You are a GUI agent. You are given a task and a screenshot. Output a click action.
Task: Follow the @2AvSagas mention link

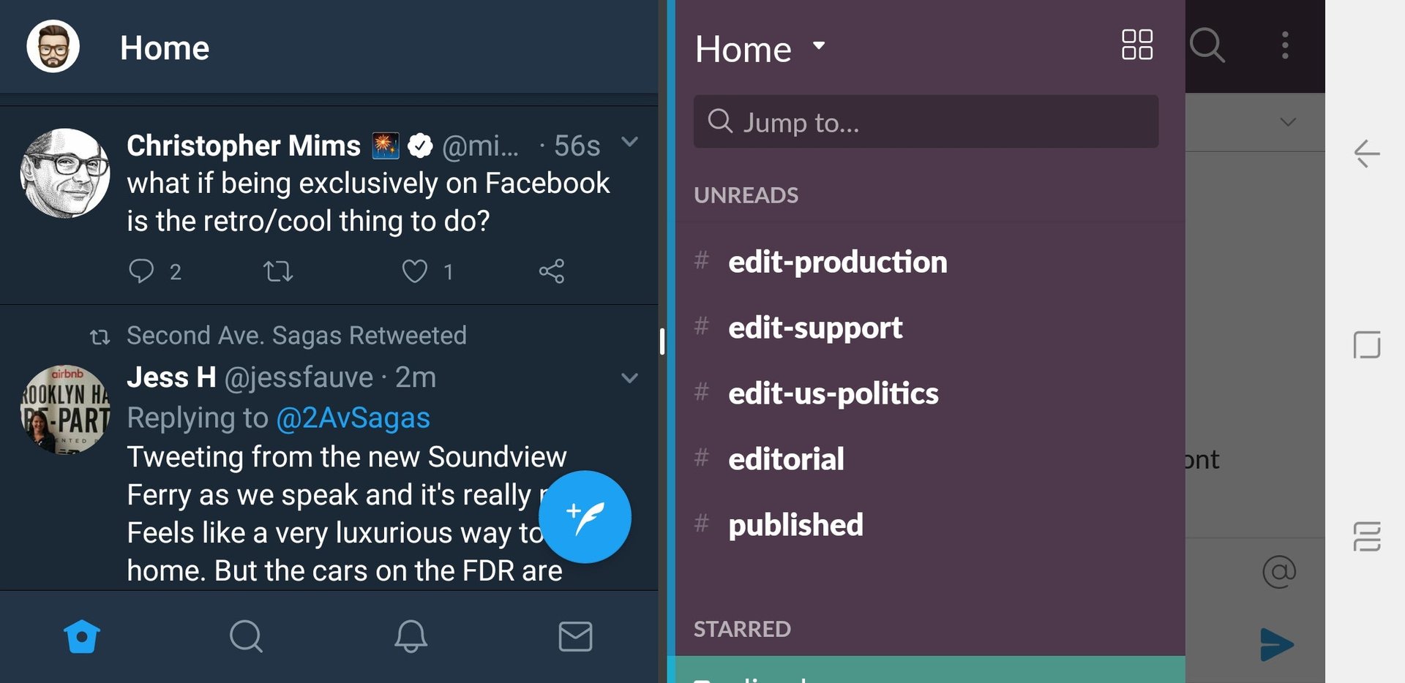[353, 418]
